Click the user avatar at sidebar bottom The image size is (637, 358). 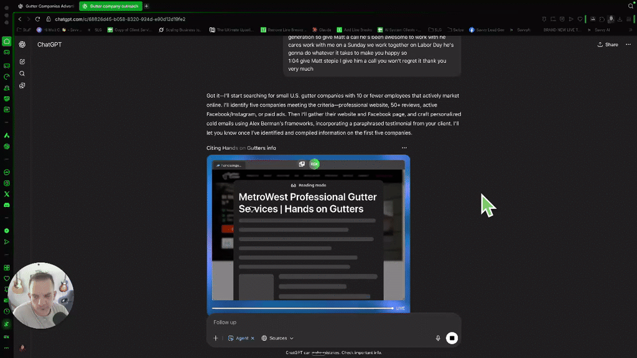pyautogui.click(x=22, y=348)
